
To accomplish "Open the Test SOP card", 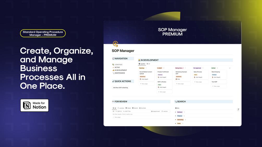I will [x=219, y=82].
